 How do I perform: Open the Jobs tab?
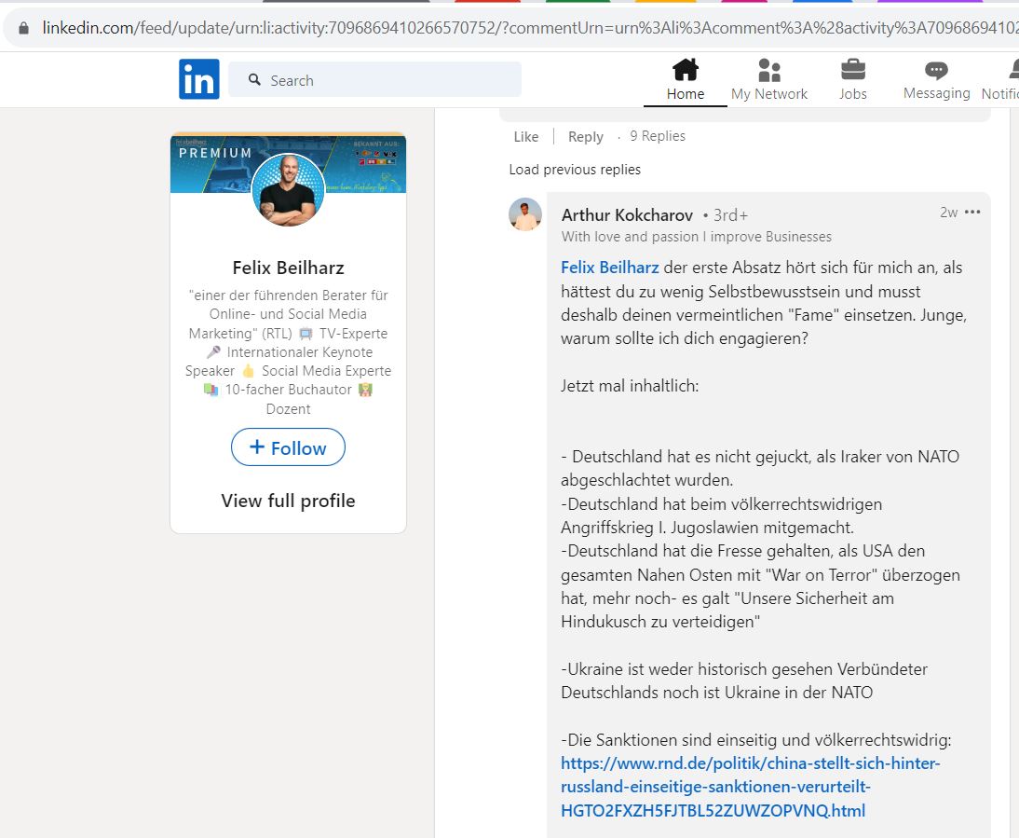point(852,79)
